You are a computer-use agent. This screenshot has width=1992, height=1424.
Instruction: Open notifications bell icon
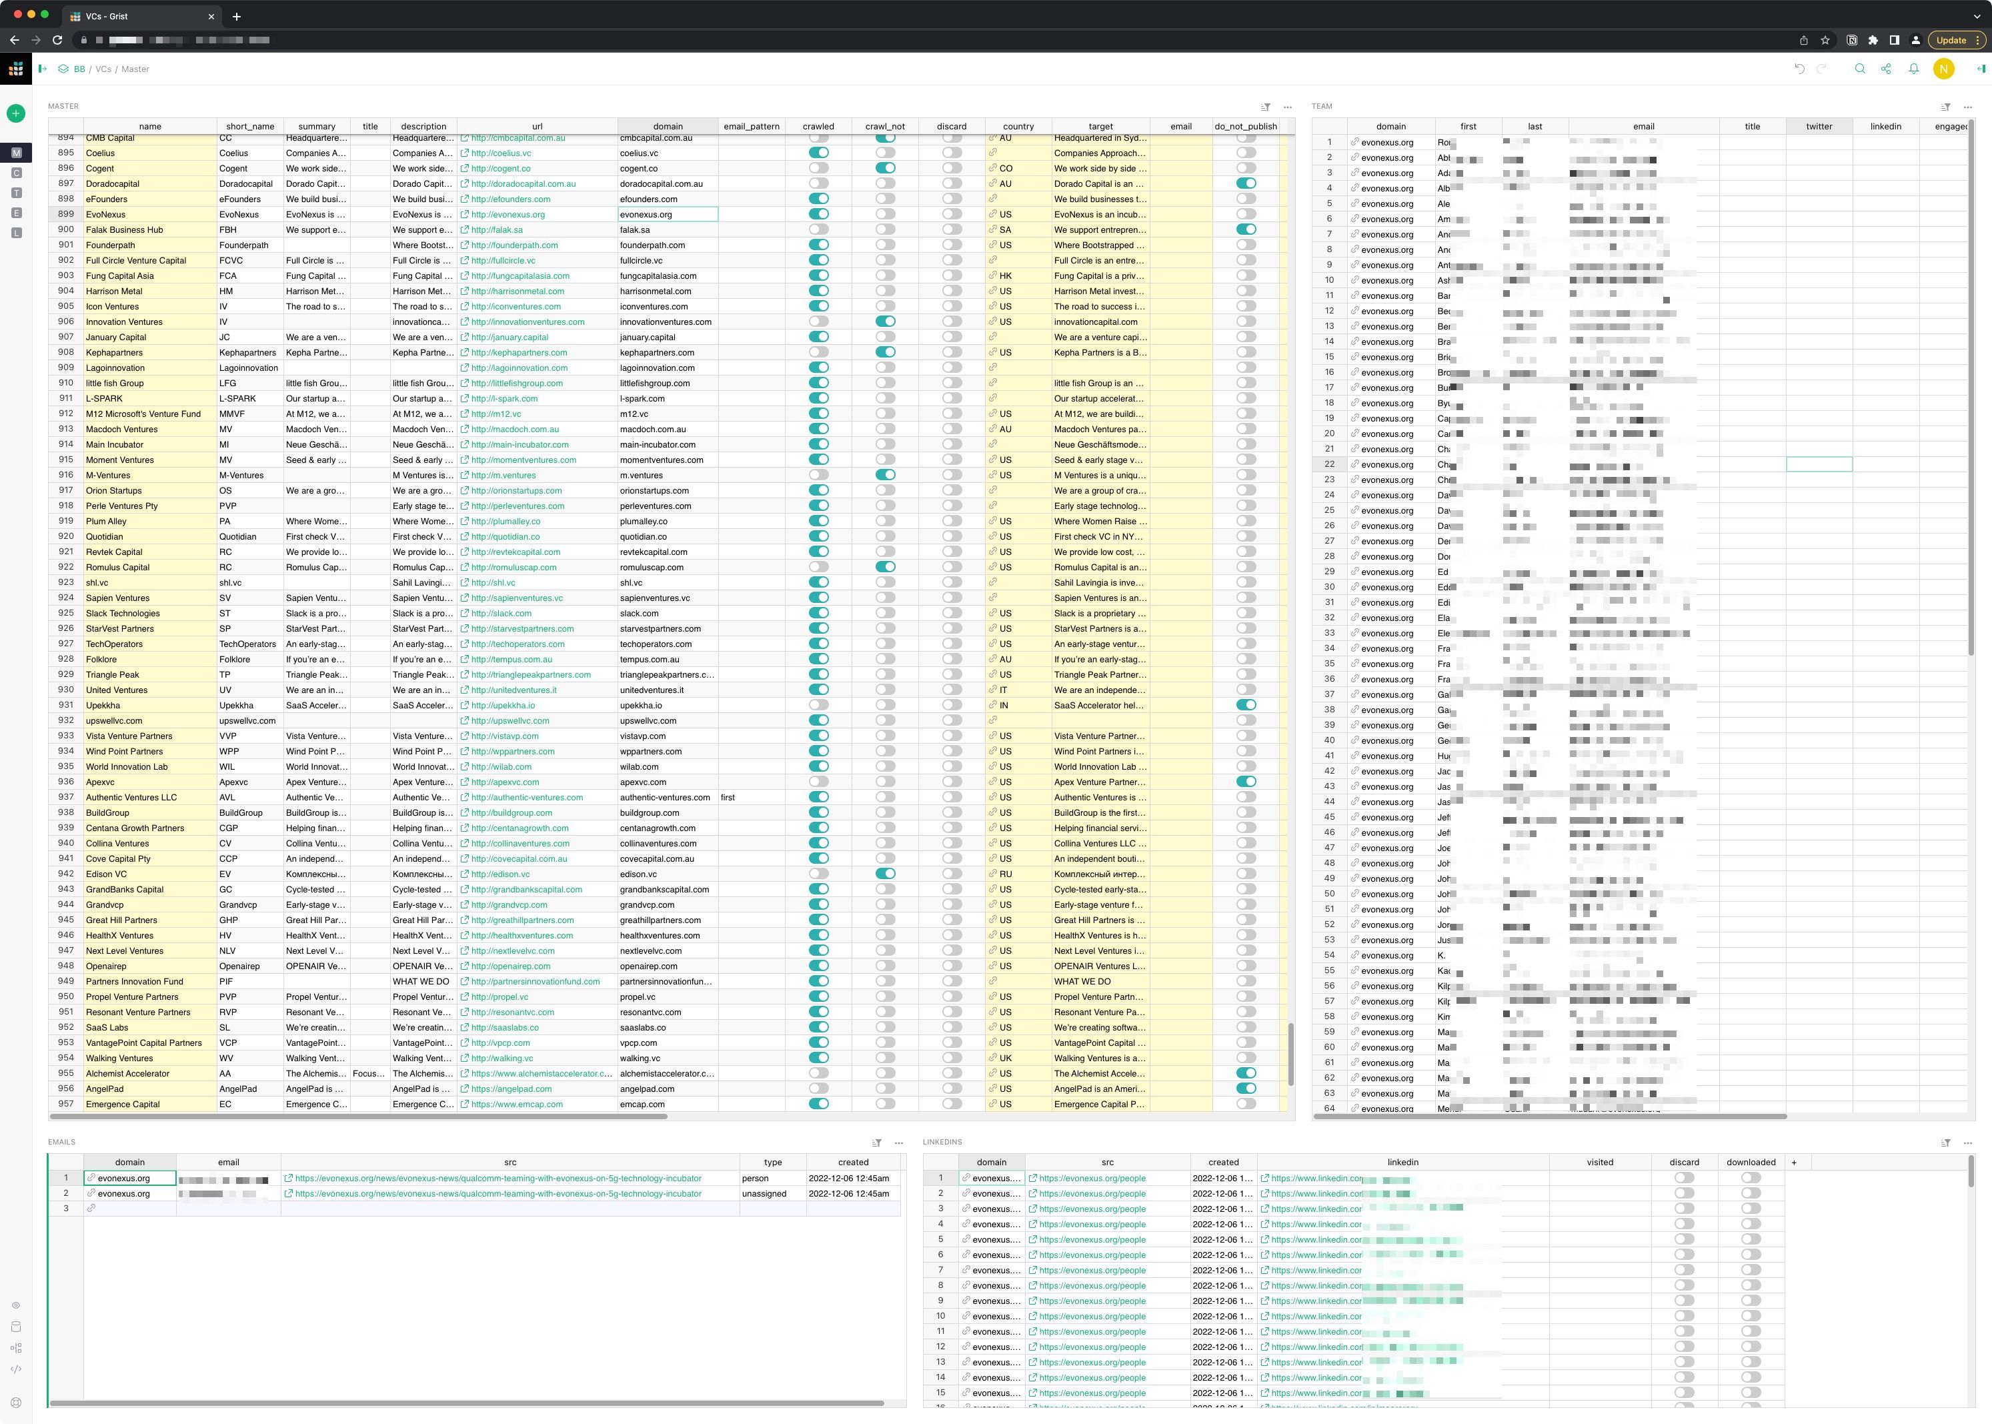1914,69
